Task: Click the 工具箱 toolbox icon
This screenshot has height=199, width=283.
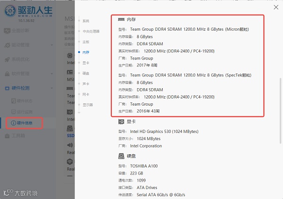Action: 7,136
